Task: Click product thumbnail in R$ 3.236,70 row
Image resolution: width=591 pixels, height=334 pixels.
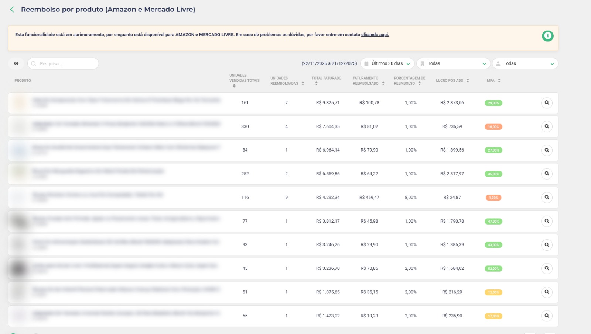Action: [x=19, y=268]
